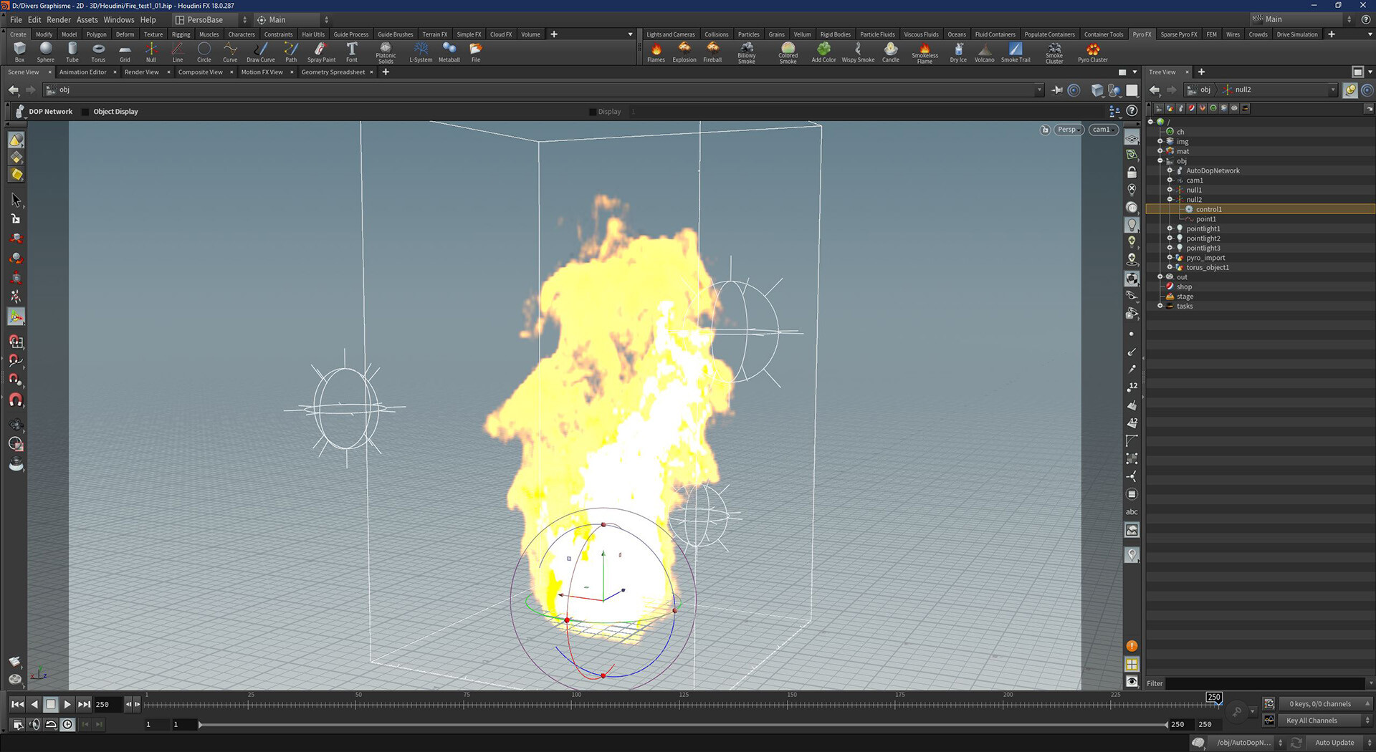Switch to the Render View tab
Viewport: 1376px width, 752px height.
pyautogui.click(x=141, y=72)
